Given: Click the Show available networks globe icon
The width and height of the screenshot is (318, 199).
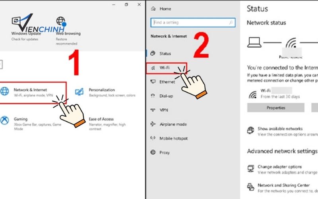Looking at the screenshot, I should [x=251, y=130].
